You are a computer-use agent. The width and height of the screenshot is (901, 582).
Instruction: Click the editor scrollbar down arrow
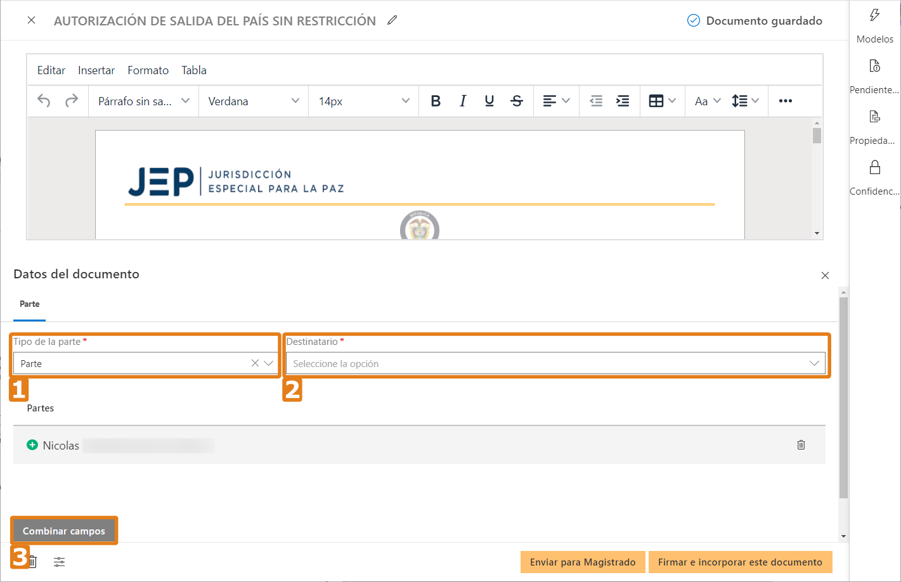[817, 233]
